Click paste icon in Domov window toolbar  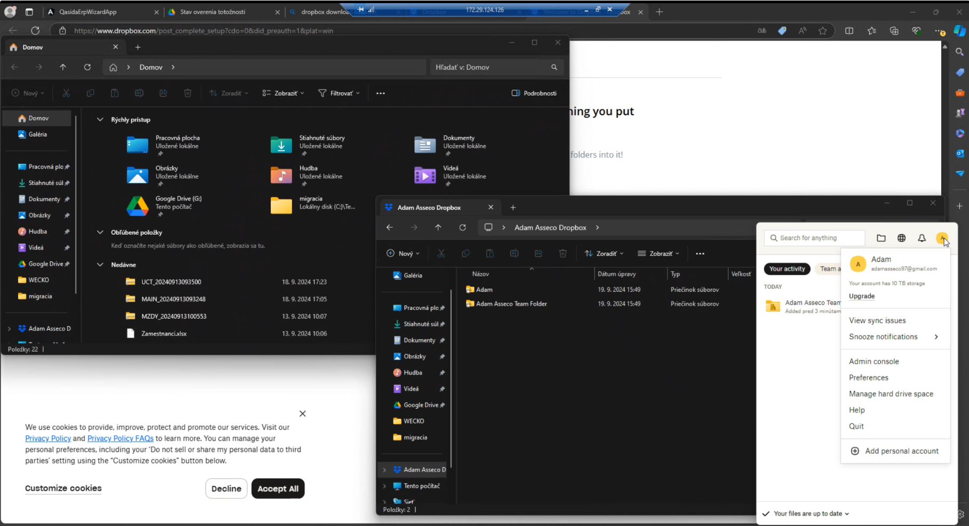[x=114, y=93]
